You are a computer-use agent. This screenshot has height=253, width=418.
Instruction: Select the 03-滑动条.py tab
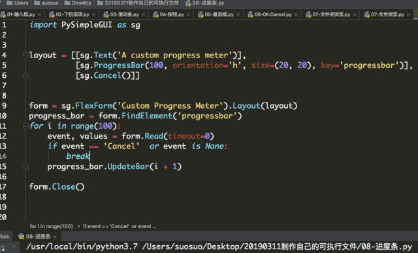(124, 14)
